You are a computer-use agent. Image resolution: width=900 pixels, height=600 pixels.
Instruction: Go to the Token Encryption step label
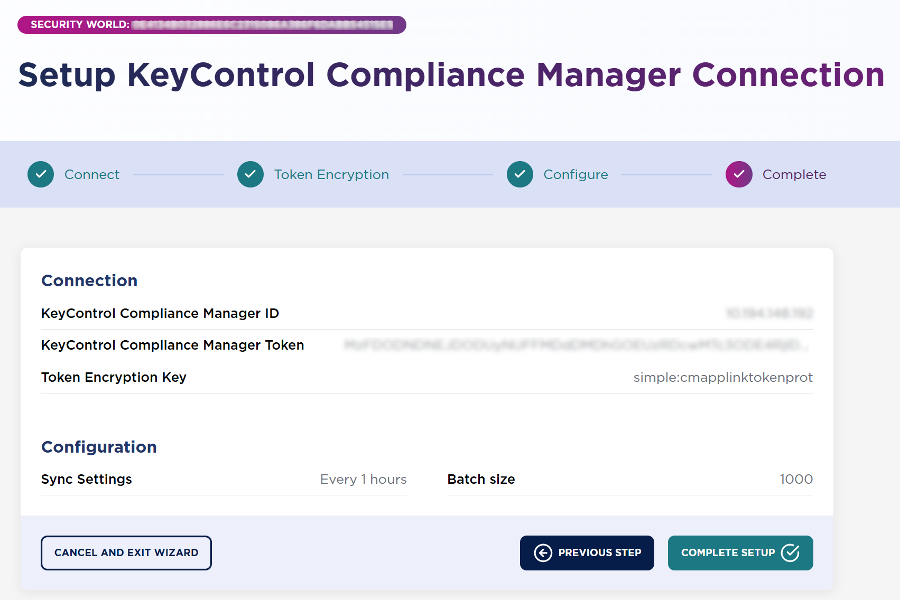(x=331, y=174)
